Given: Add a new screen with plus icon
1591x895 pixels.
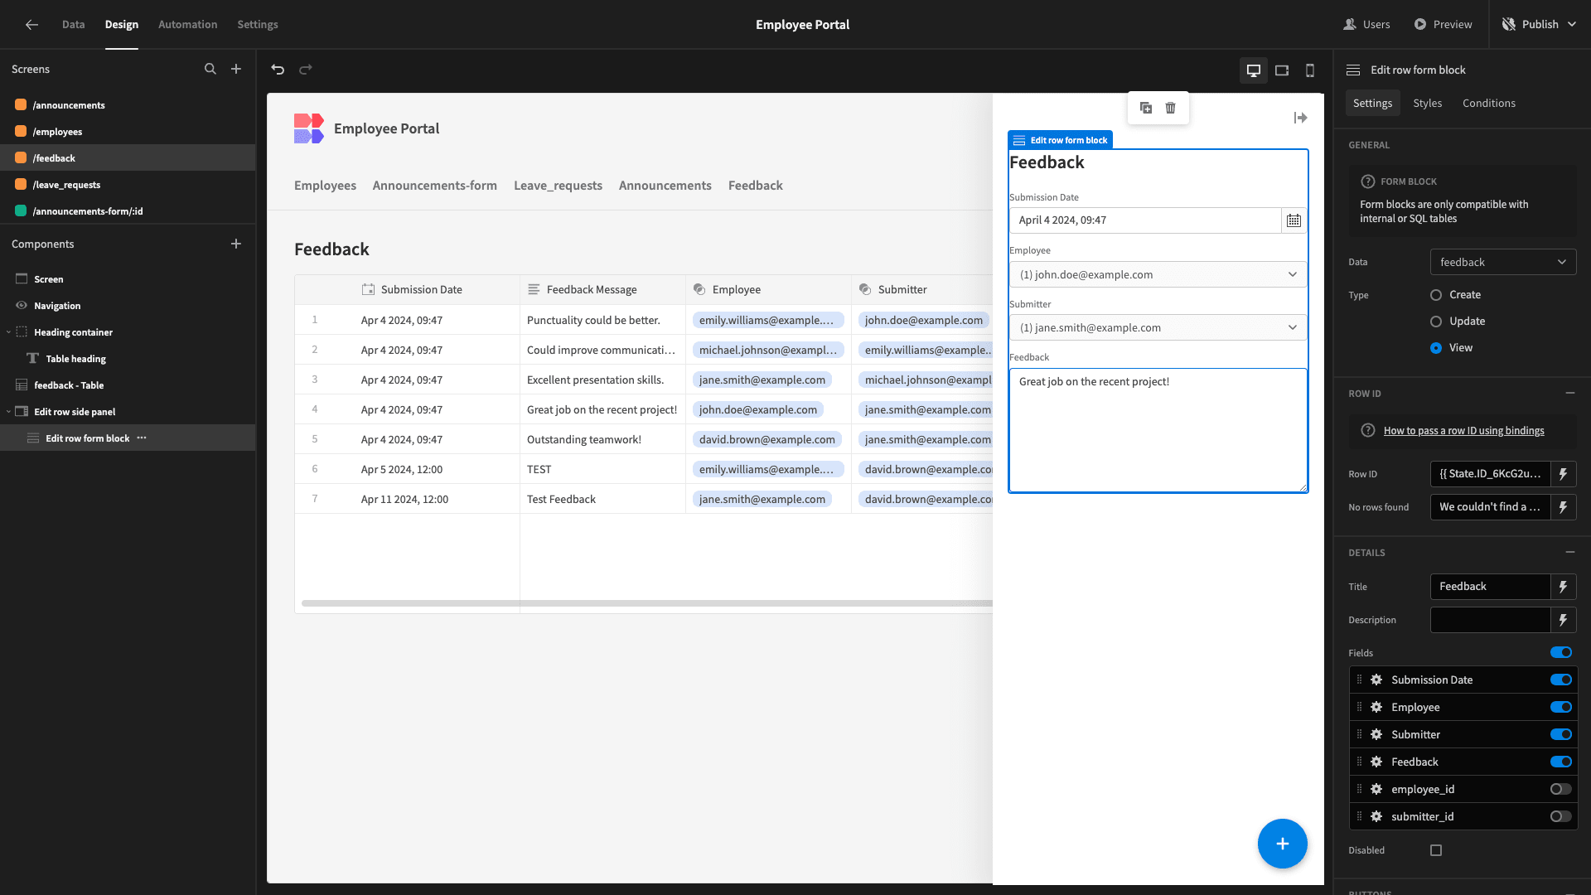Looking at the screenshot, I should tap(236, 70).
